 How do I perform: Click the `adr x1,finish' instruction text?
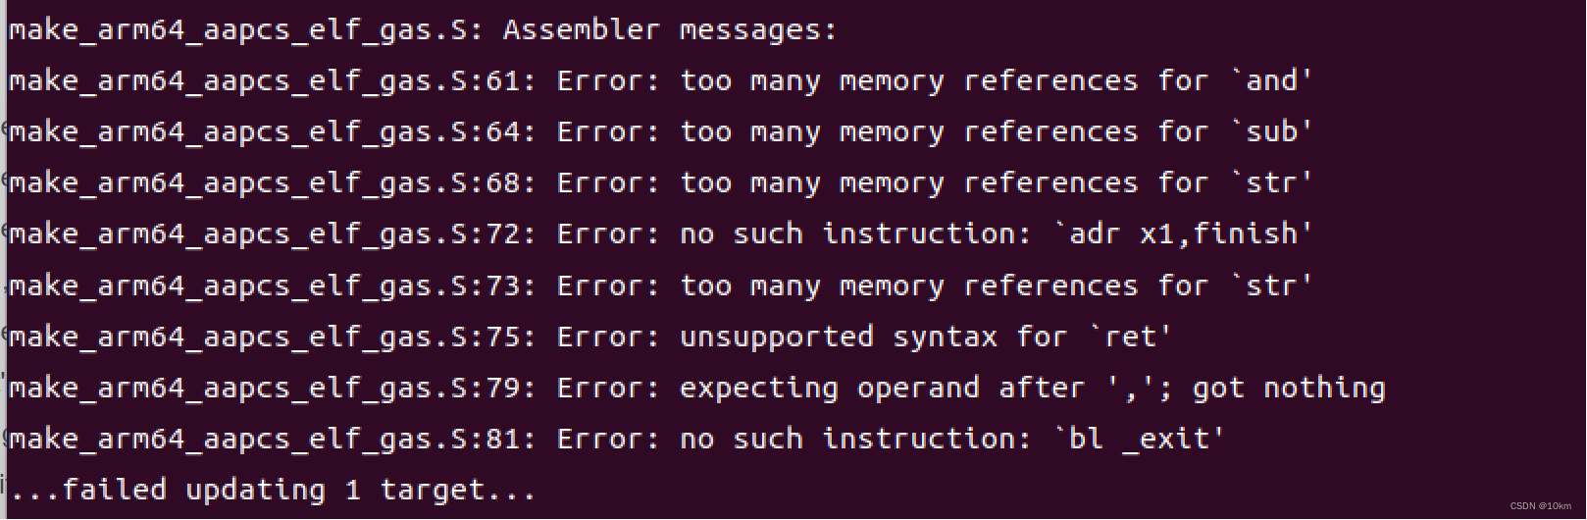[x=1183, y=234]
